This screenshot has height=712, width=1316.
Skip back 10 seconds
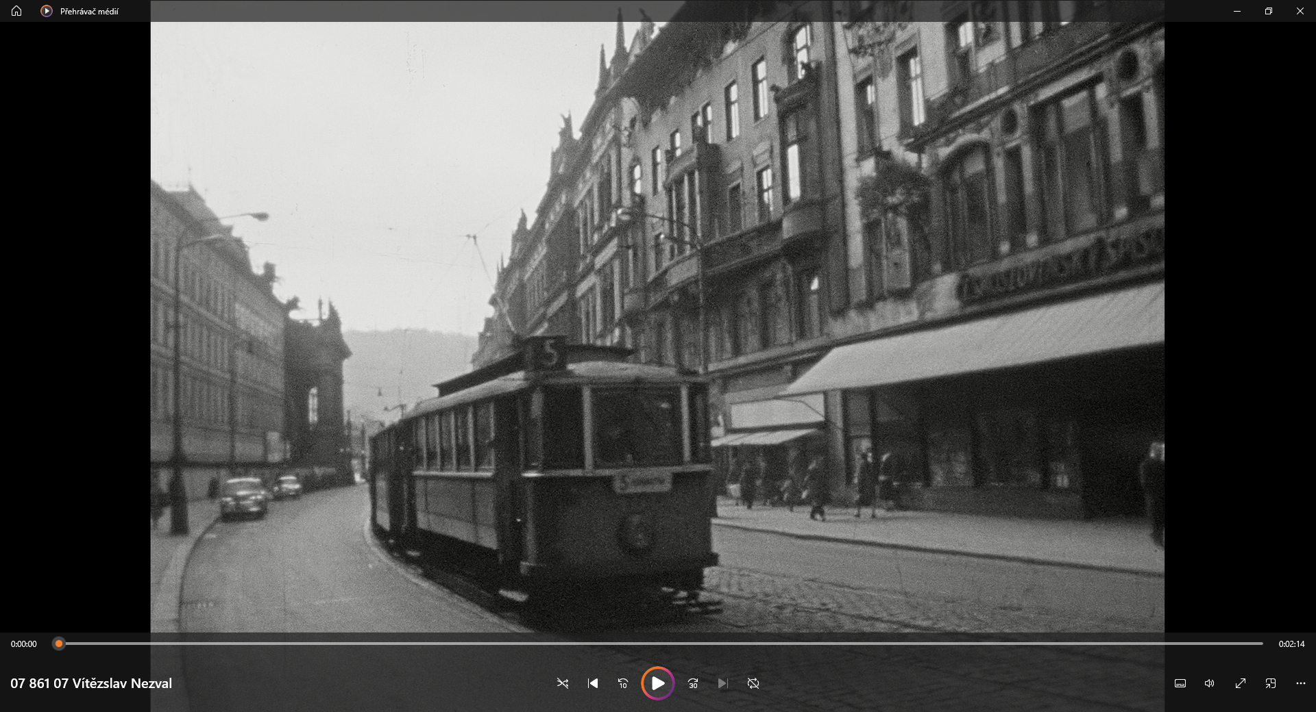(623, 683)
